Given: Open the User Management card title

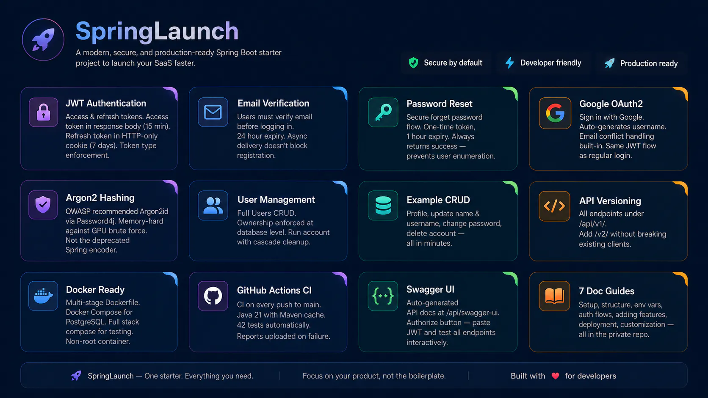Looking at the screenshot, I should click(276, 200).
